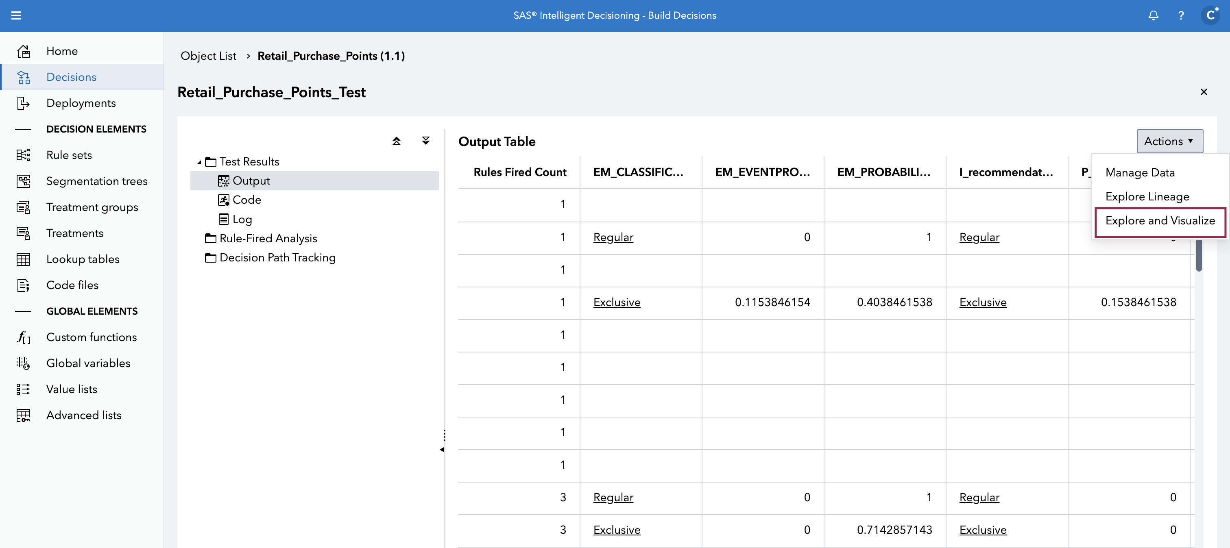Click the user profile avatar

tap(1210, 15)
